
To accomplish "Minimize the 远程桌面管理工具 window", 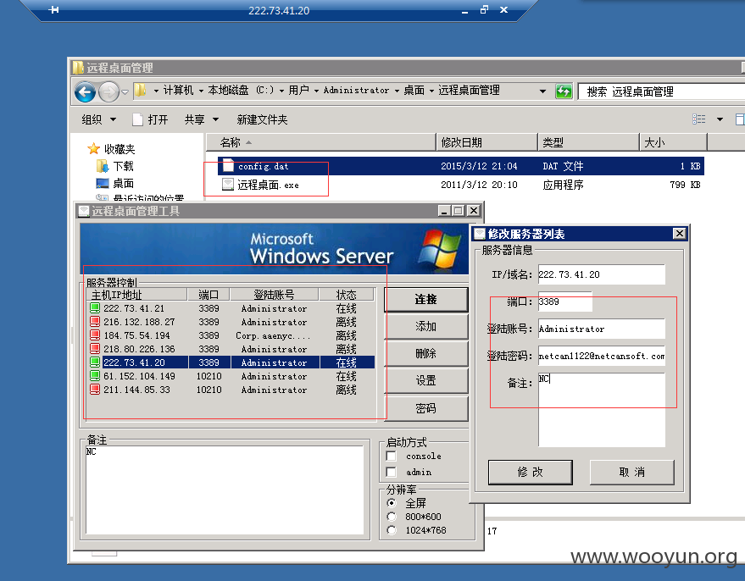I will tap(444, 210).
